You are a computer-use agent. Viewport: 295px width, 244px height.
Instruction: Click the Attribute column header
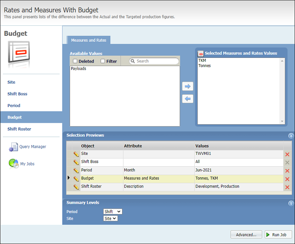point(159,146)
